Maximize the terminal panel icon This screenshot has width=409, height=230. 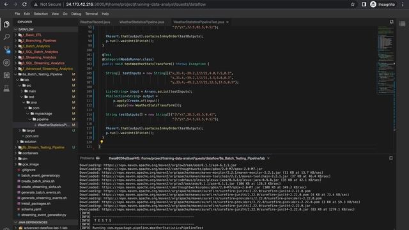click(390, 158)
